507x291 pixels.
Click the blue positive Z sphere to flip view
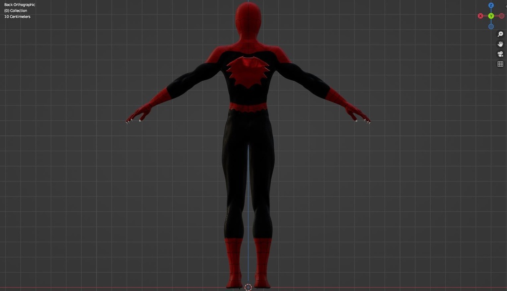(491, 5)
